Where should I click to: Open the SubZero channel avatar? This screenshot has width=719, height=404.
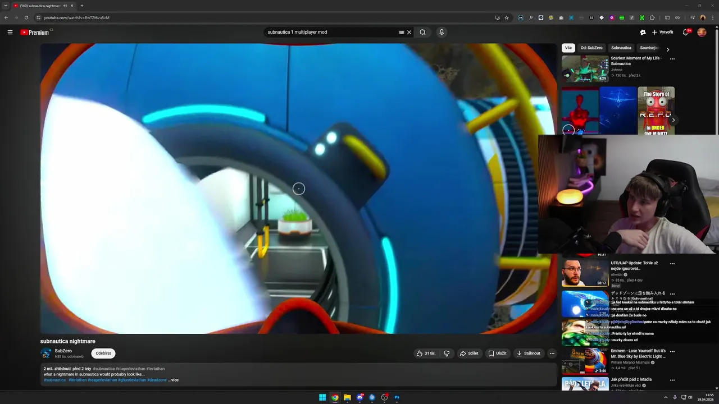(x=46, y=353)
